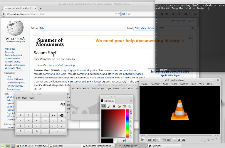This screenshot has width=225, height=148.
Task: Open VLC Media menu
Action: pyautogui.click(x=144, y=84)
